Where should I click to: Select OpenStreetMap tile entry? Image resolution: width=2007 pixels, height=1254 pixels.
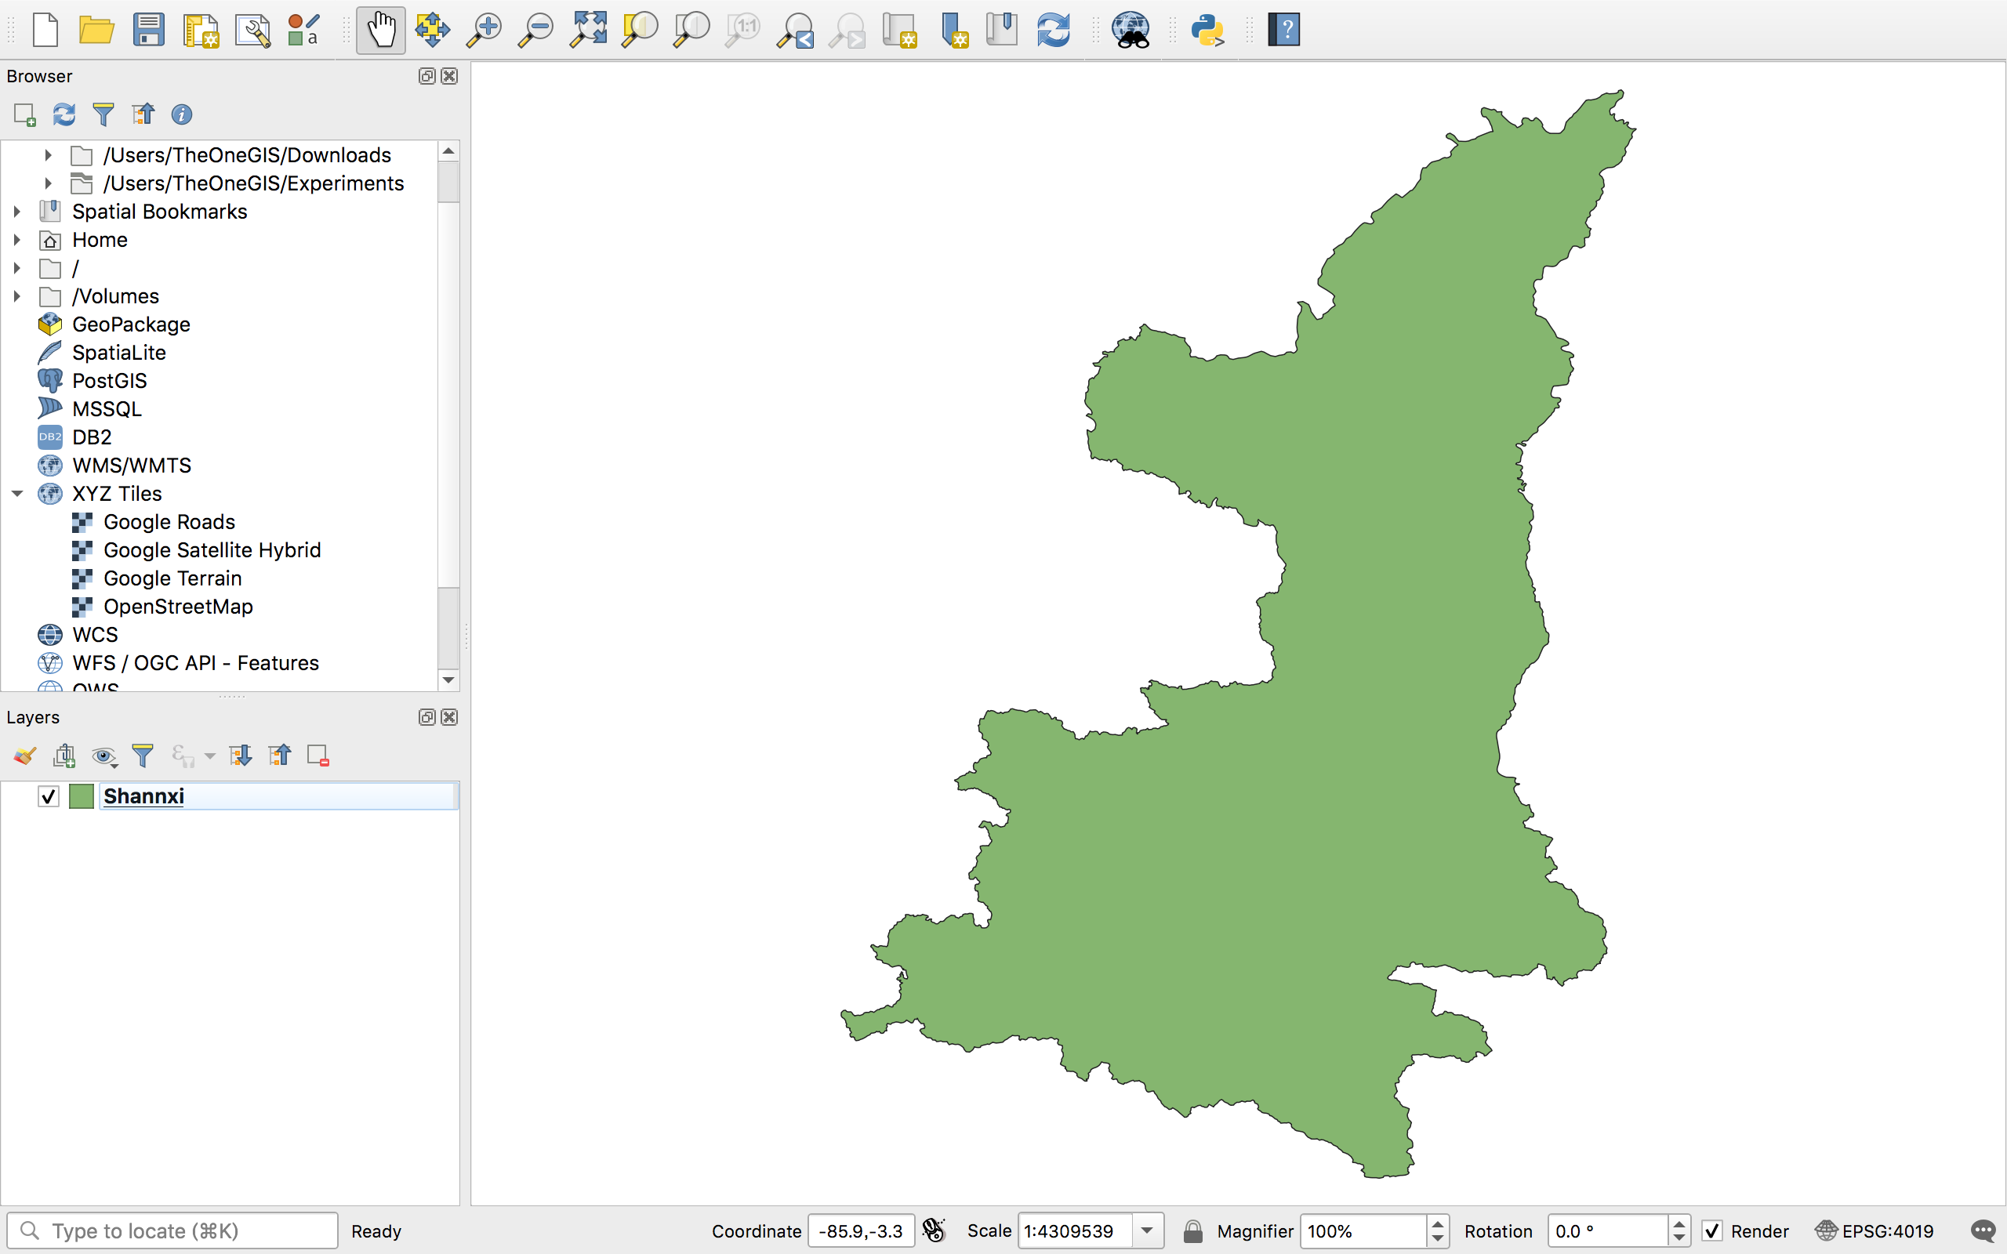pos(177,607)
